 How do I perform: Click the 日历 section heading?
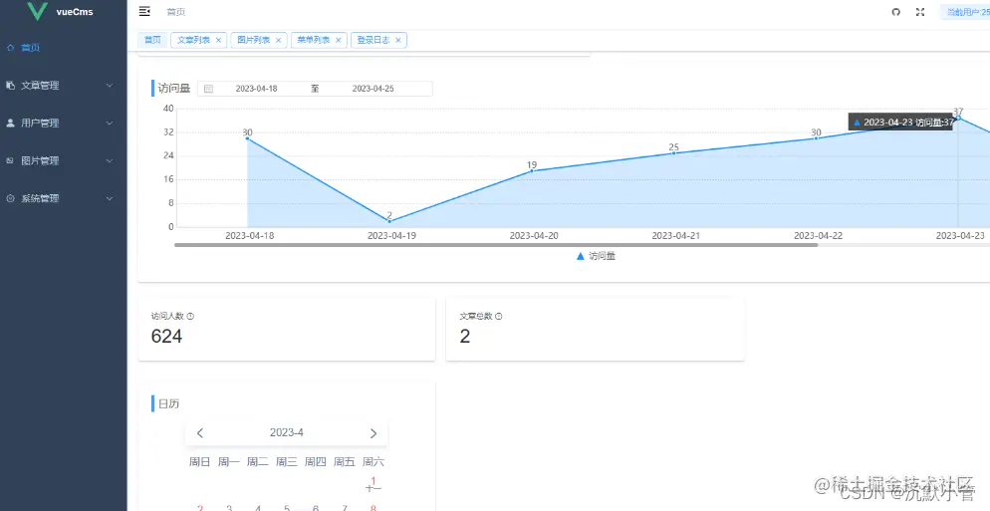(x=168, y=403)
